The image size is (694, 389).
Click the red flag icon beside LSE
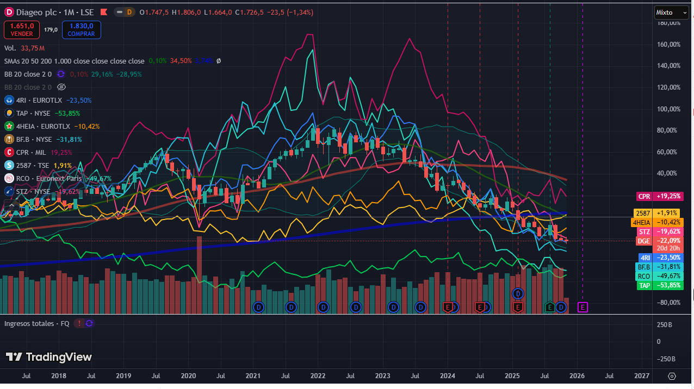[x=104, y=12]
